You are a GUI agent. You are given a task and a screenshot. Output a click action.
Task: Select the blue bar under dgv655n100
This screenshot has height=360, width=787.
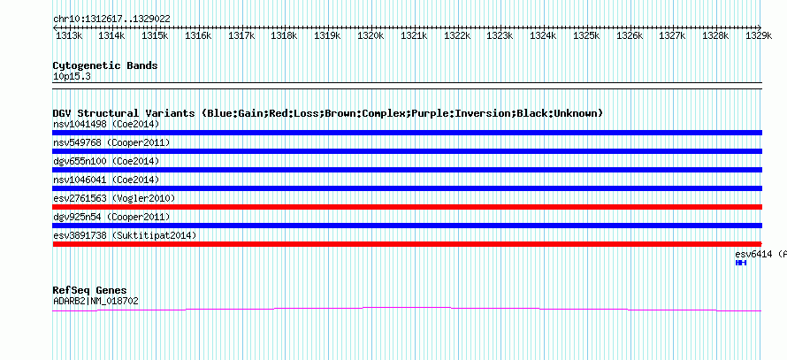click(x=407, y=170)
